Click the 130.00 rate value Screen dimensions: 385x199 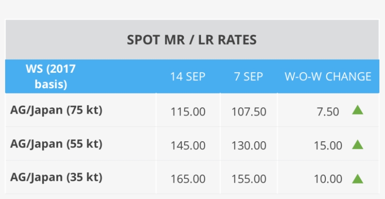pyautogui.click(x=249, y=146)
